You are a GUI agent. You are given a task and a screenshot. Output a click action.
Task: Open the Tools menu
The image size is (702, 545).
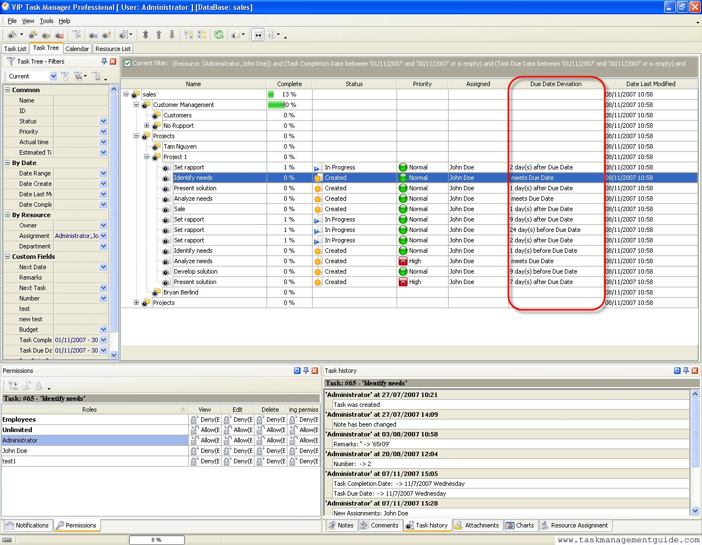[47, 21]
